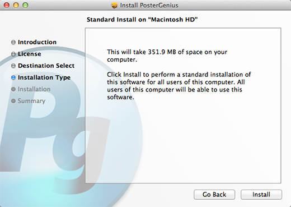Minimize the installer with yellow button
The image size is (291, 207).
point(16,5)
